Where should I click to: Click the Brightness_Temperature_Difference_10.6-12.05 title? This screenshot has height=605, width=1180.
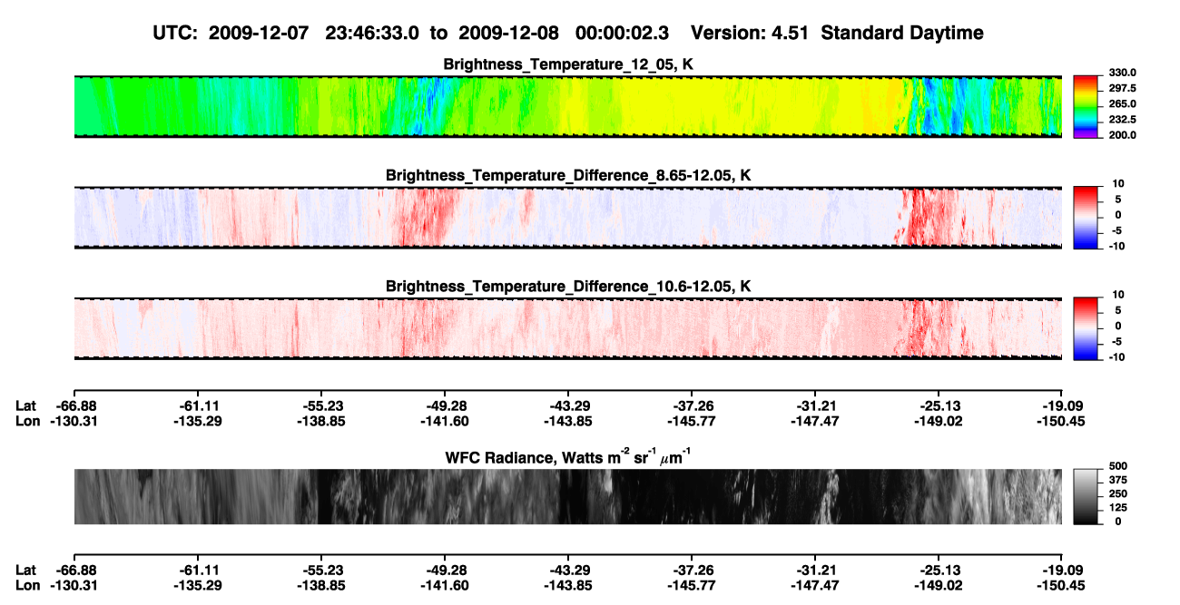click(568, 287)
